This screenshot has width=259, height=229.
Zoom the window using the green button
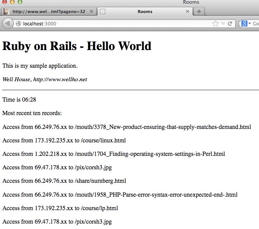tap(20, 2)
